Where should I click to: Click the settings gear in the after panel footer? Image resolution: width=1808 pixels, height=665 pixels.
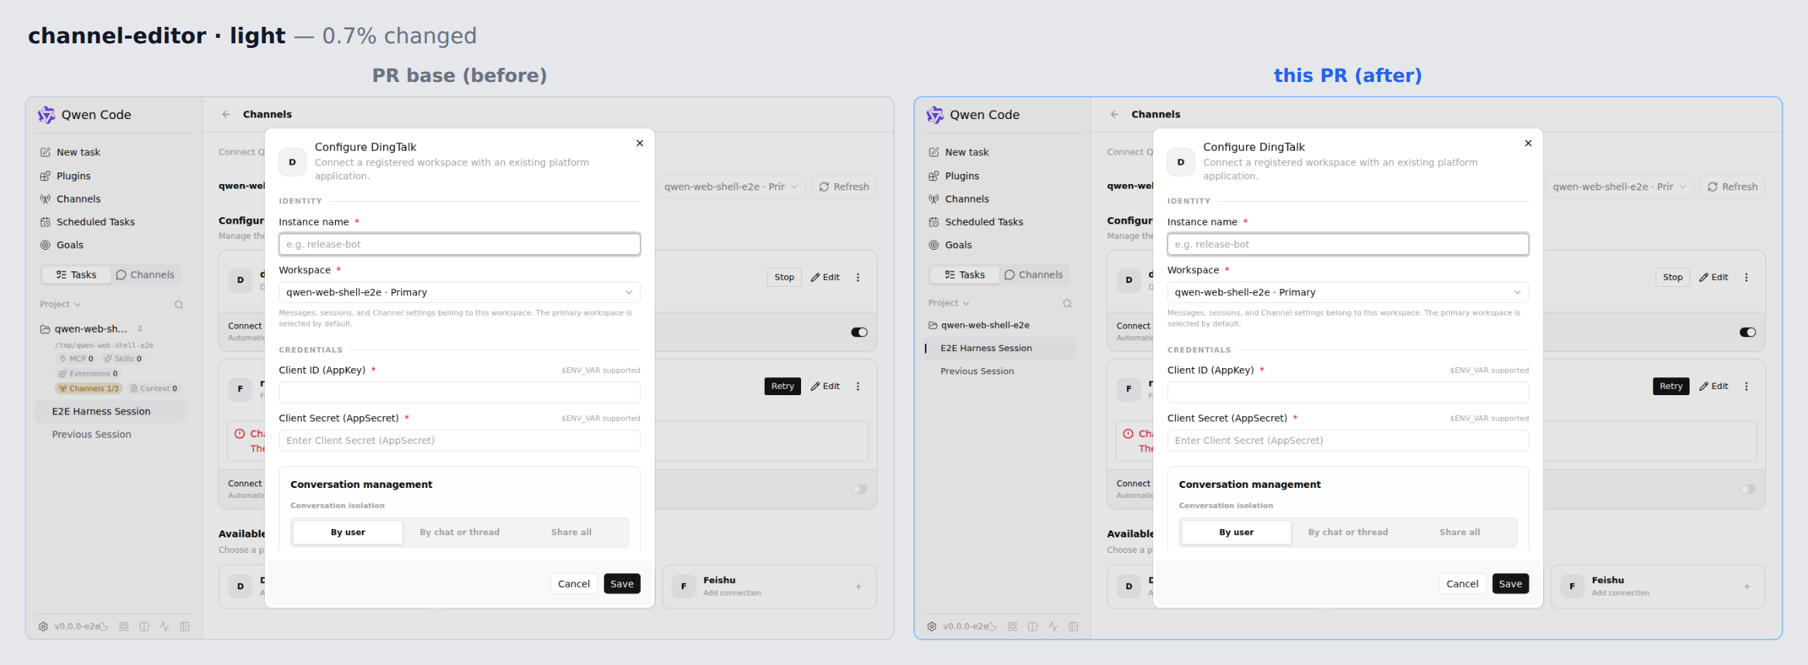(932, 626)
